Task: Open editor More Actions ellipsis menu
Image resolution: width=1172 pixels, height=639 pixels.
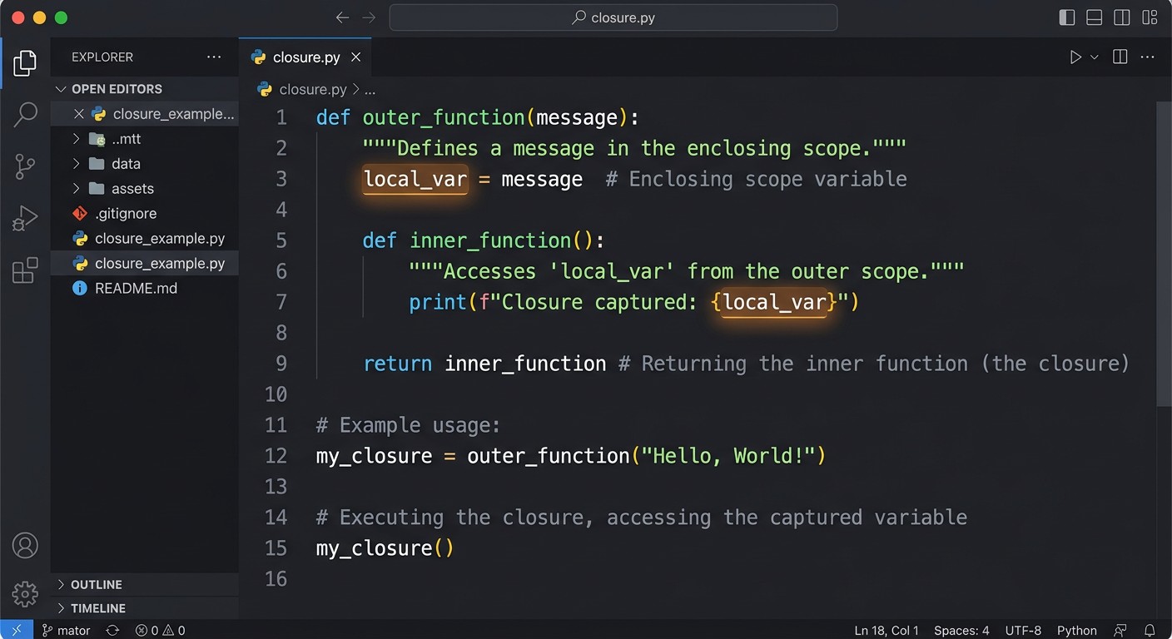Action: (1148, 57)
